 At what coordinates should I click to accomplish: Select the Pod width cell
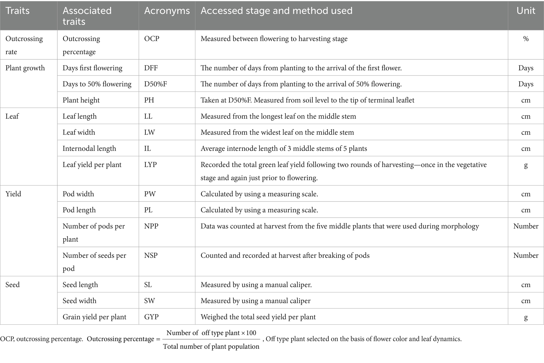coord(78,194)
